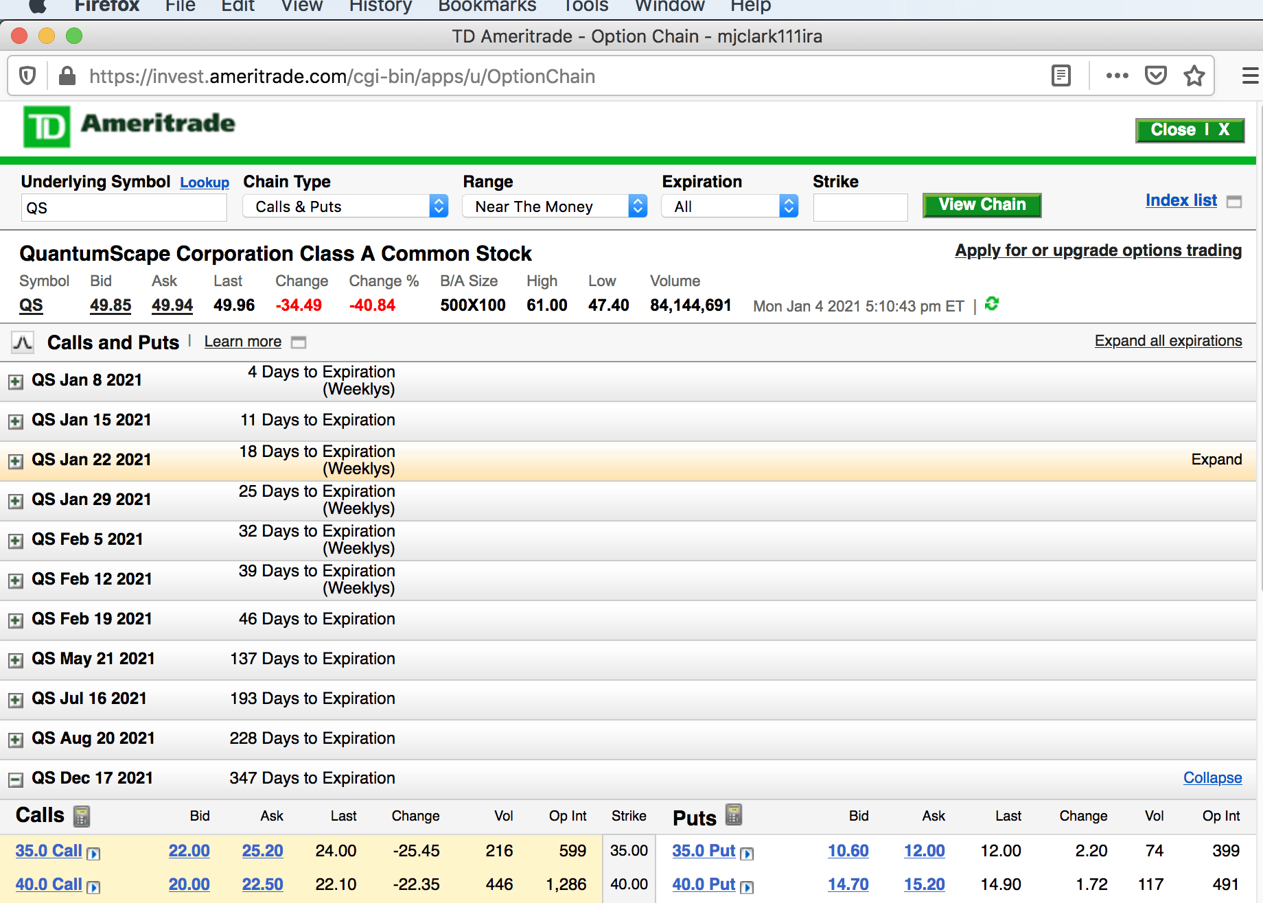Click the View Chain button
The image size is (1263, 903).
[982, 204]
